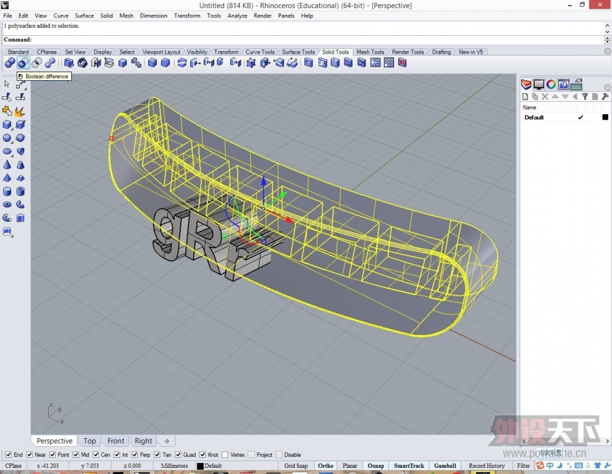Select the Box solid tool in left sidebar
Screen dimensions: 612x474
[x=7, y=125]
